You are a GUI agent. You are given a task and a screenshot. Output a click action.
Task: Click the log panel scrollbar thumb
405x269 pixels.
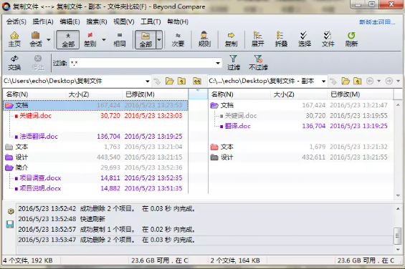[x=398, y=235]
